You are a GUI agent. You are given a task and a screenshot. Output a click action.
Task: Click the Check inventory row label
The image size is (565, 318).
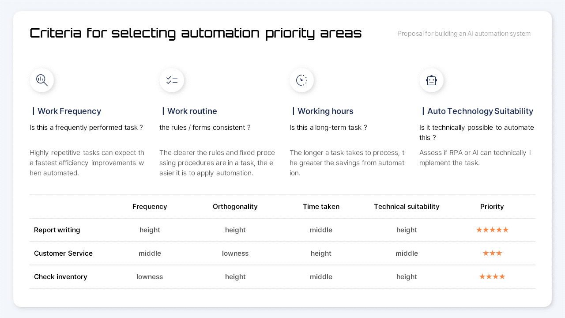[60, 276]
